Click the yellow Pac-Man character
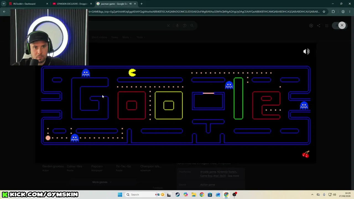The height and width of the screenshot is (199, 354). coord(132,73)
